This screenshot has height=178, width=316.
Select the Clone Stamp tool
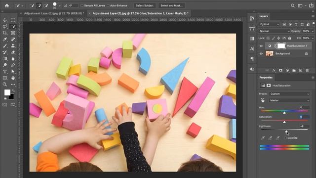(13, 46)
